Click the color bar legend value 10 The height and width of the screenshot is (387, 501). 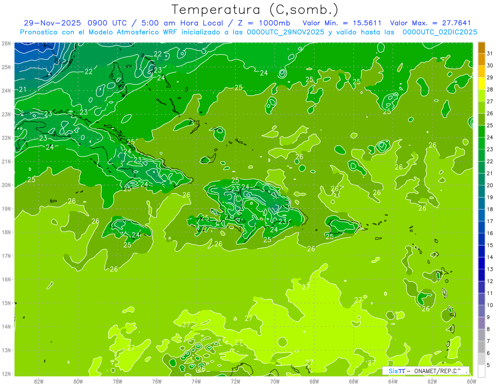490,305
